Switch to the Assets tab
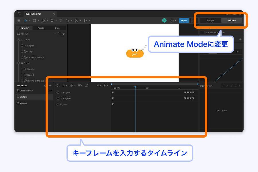Viewport: 258px width, 172px height. coord(41,28)
